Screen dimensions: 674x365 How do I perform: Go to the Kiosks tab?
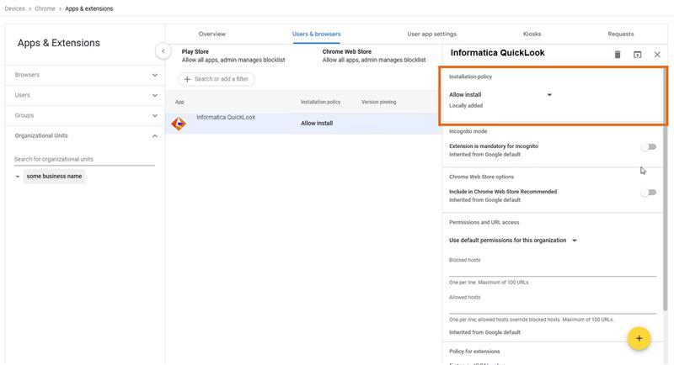532,34
